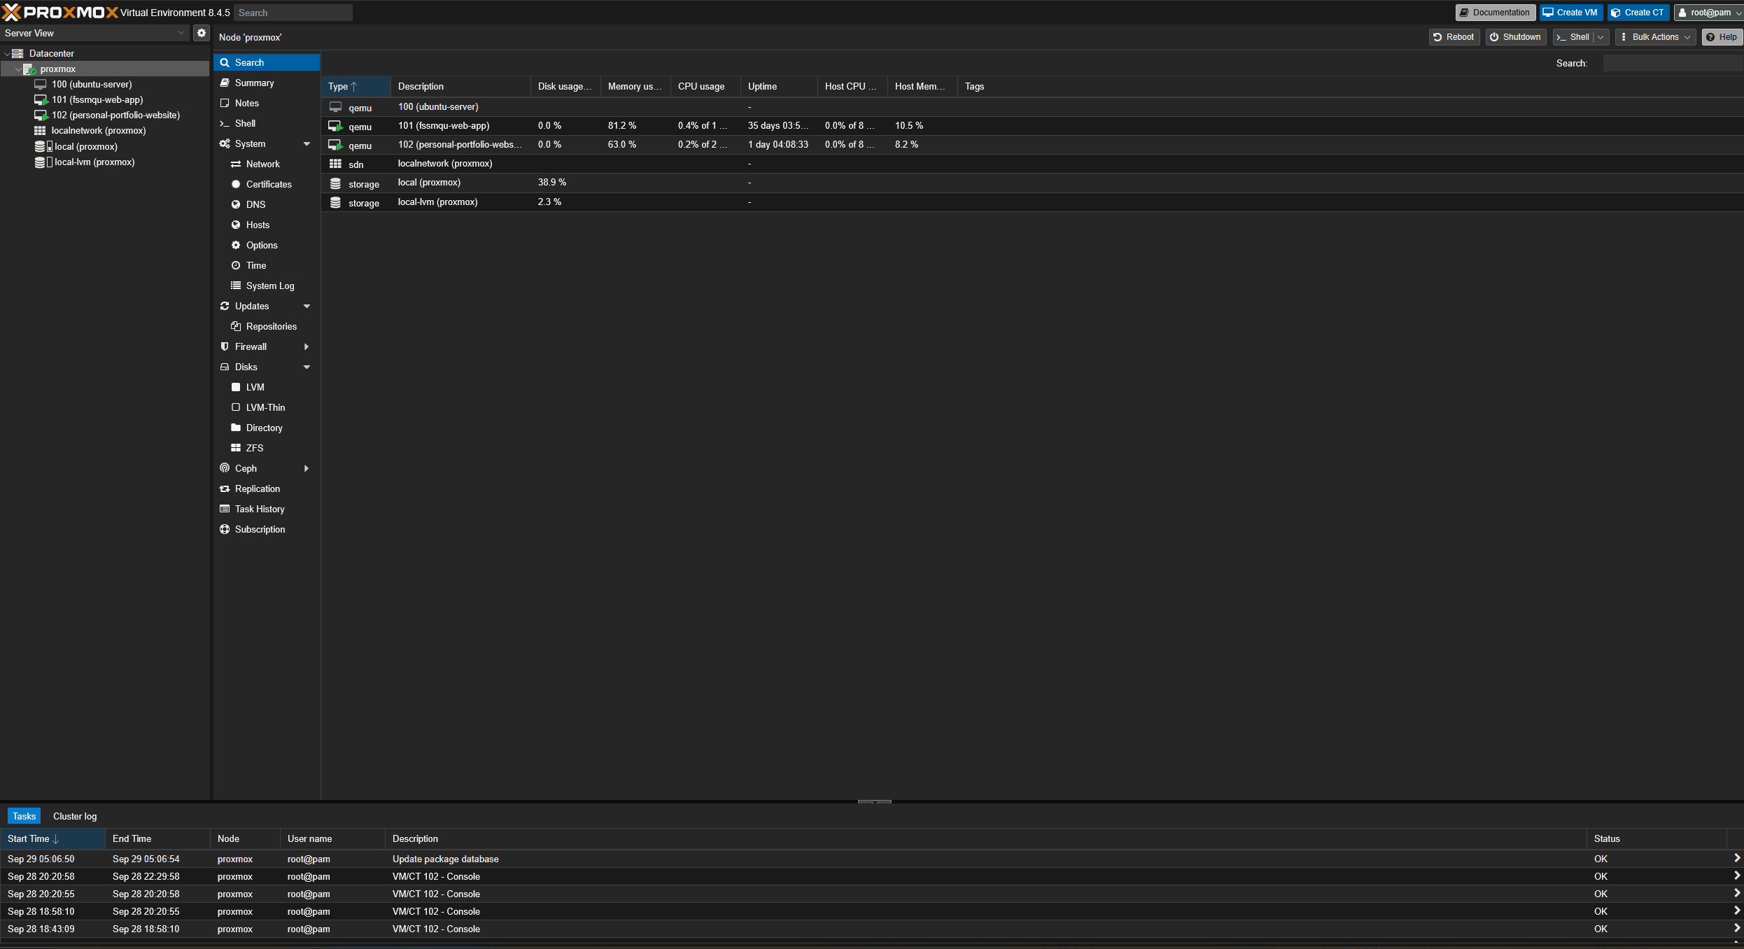Click the Create VM button
Image resolution: width=1744 pixels, height=949 pixels.
click(1570, 12)
